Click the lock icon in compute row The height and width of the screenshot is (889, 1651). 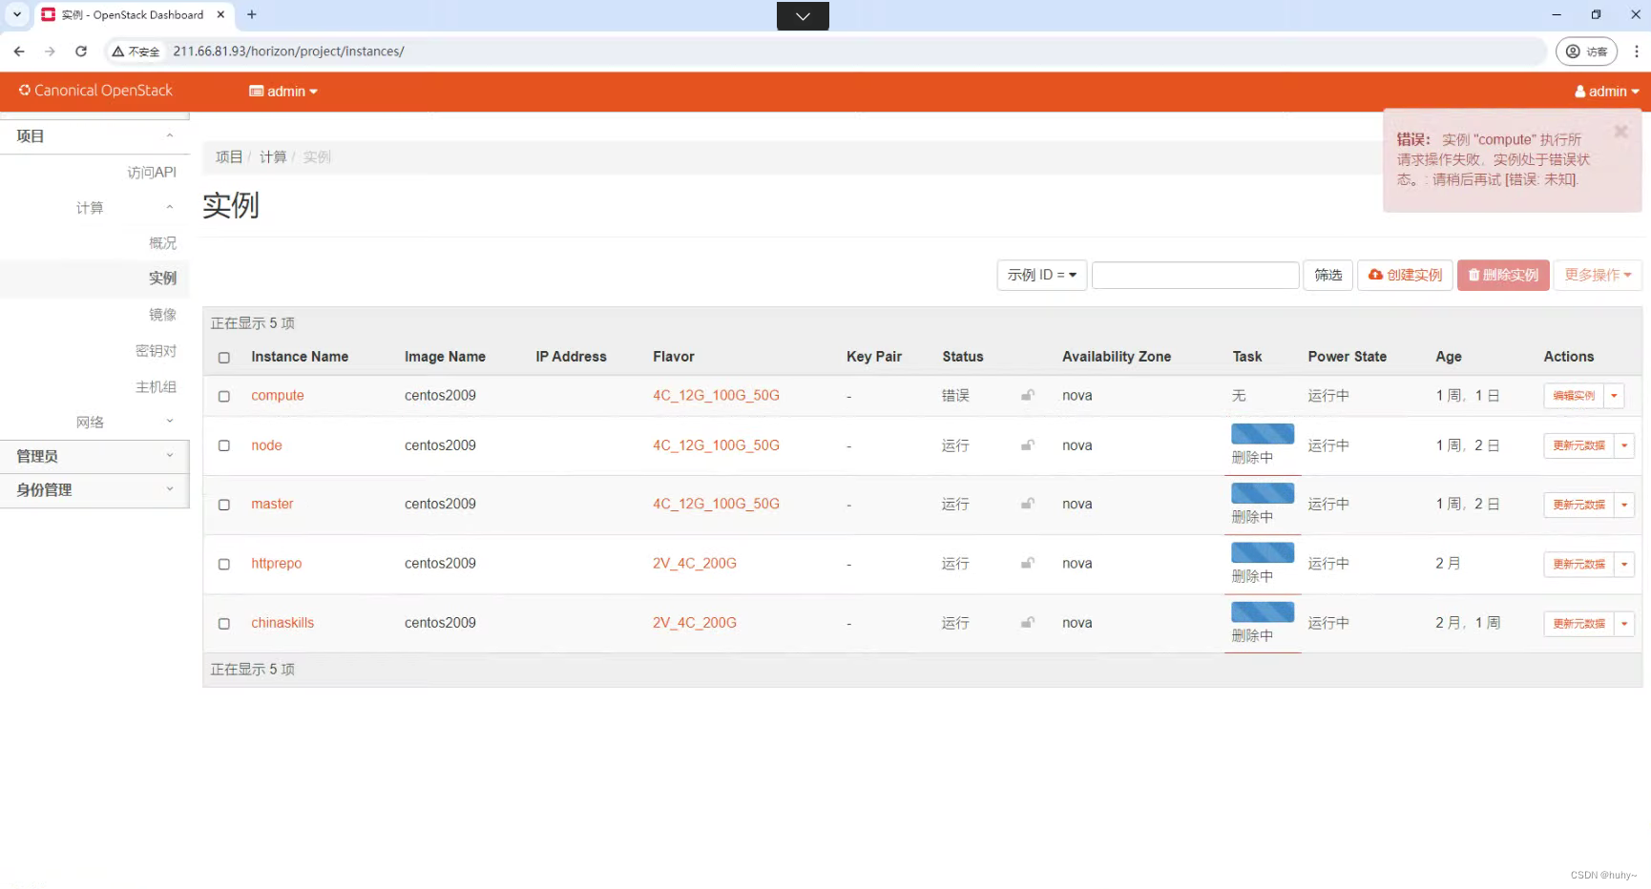pos(1028,395)
